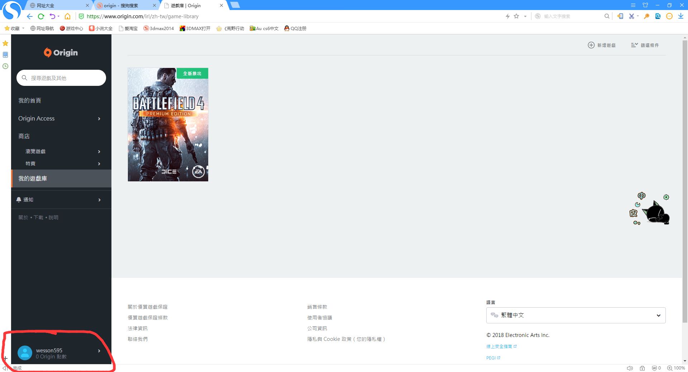This screenshot has height=372, width=688.
Task: Open the send-to-phone toolbar icon
Action: pyautogui.click(x=620, y=16)
